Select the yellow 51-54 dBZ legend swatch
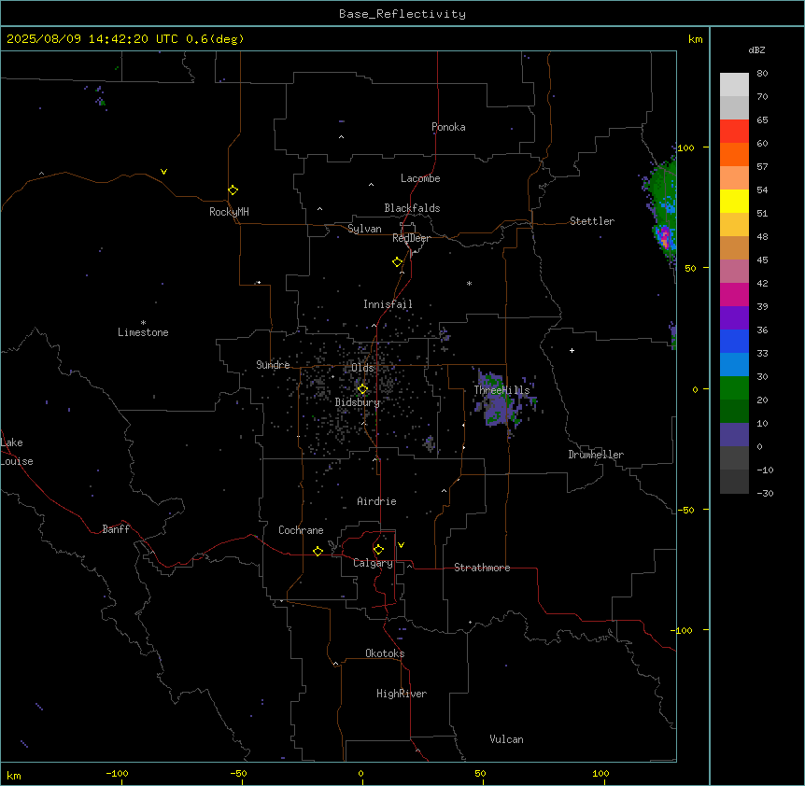Screen dimensions: 805x786 [x=734, y=201]
